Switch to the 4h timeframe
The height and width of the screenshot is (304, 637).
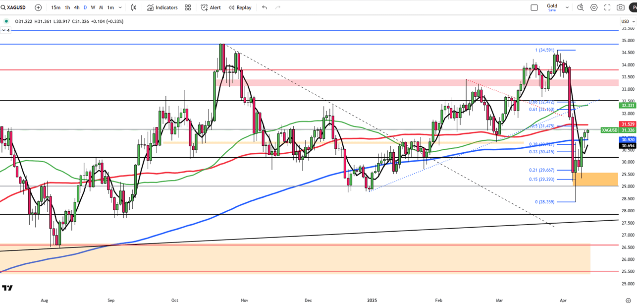76,7
